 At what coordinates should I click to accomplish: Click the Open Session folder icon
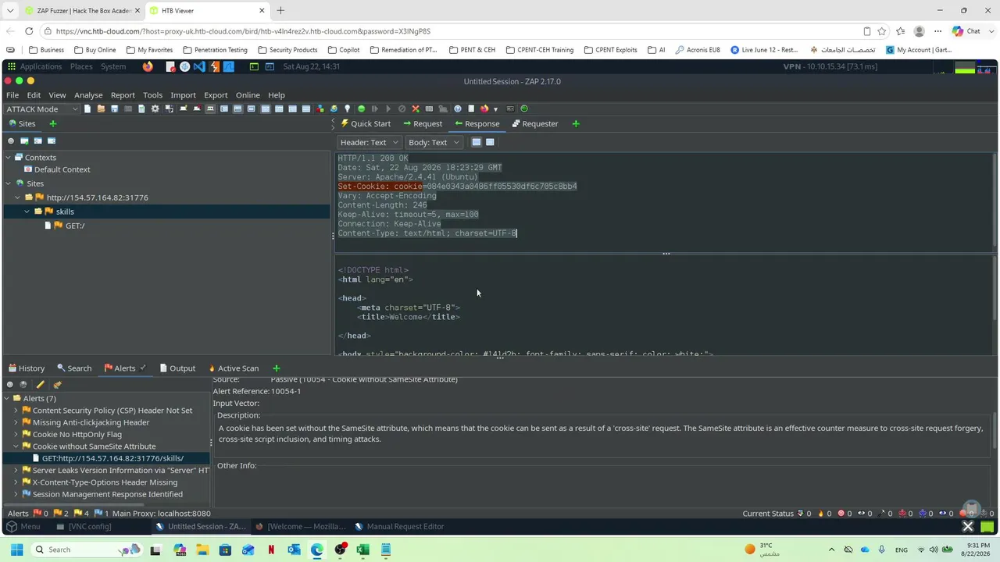101,109
